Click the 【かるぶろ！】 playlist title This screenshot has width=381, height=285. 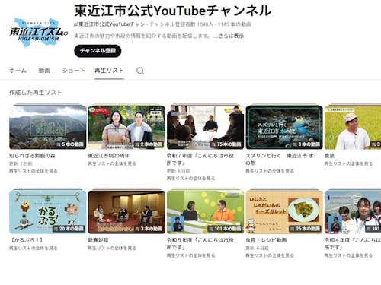(26, 240)
